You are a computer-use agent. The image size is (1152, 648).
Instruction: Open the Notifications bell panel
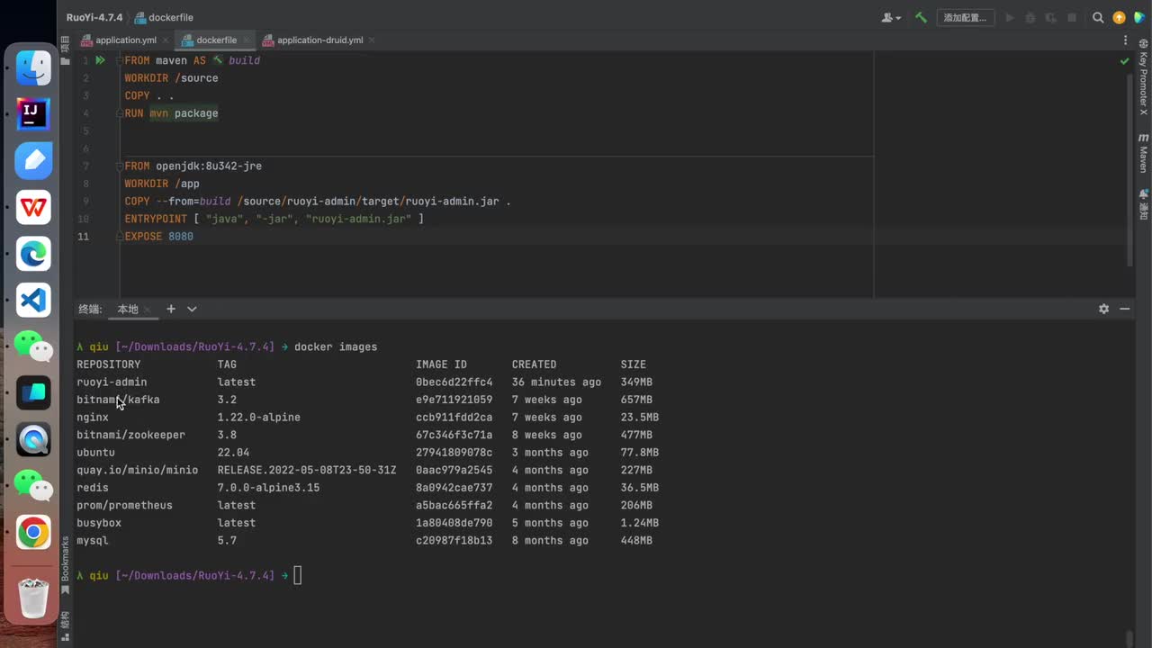pyautogui.click(x=1143, y=203)
